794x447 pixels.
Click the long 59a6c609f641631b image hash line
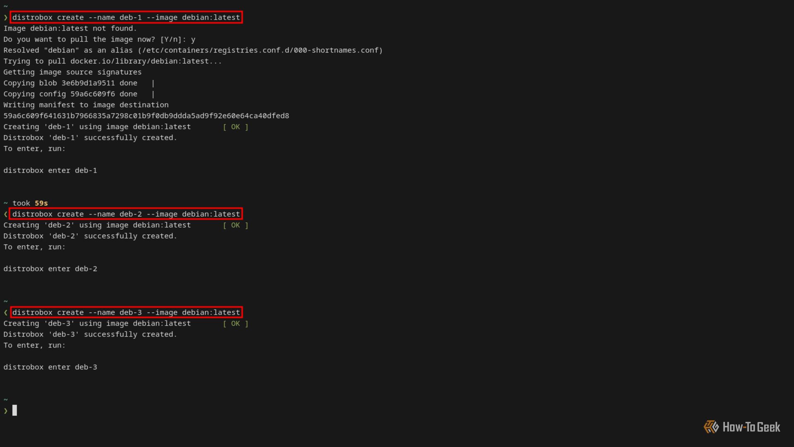coord(146,116)
